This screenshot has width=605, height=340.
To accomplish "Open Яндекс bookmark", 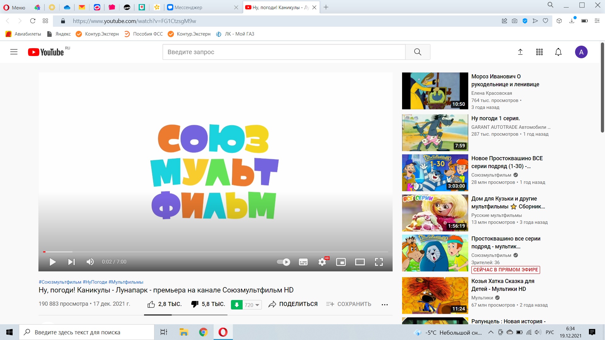I will point(59,34).
